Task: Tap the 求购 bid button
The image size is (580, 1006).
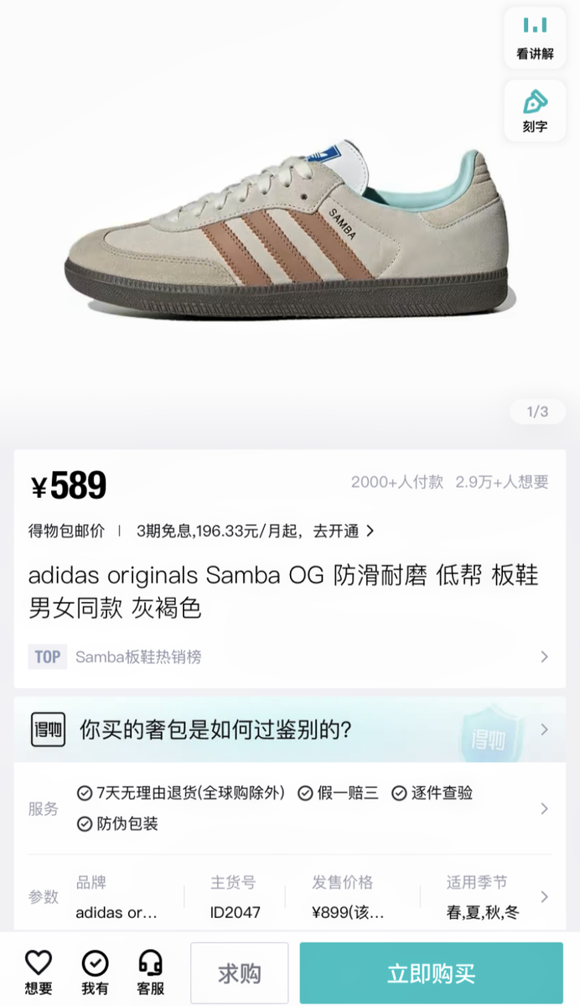Action: pos(240,973)
